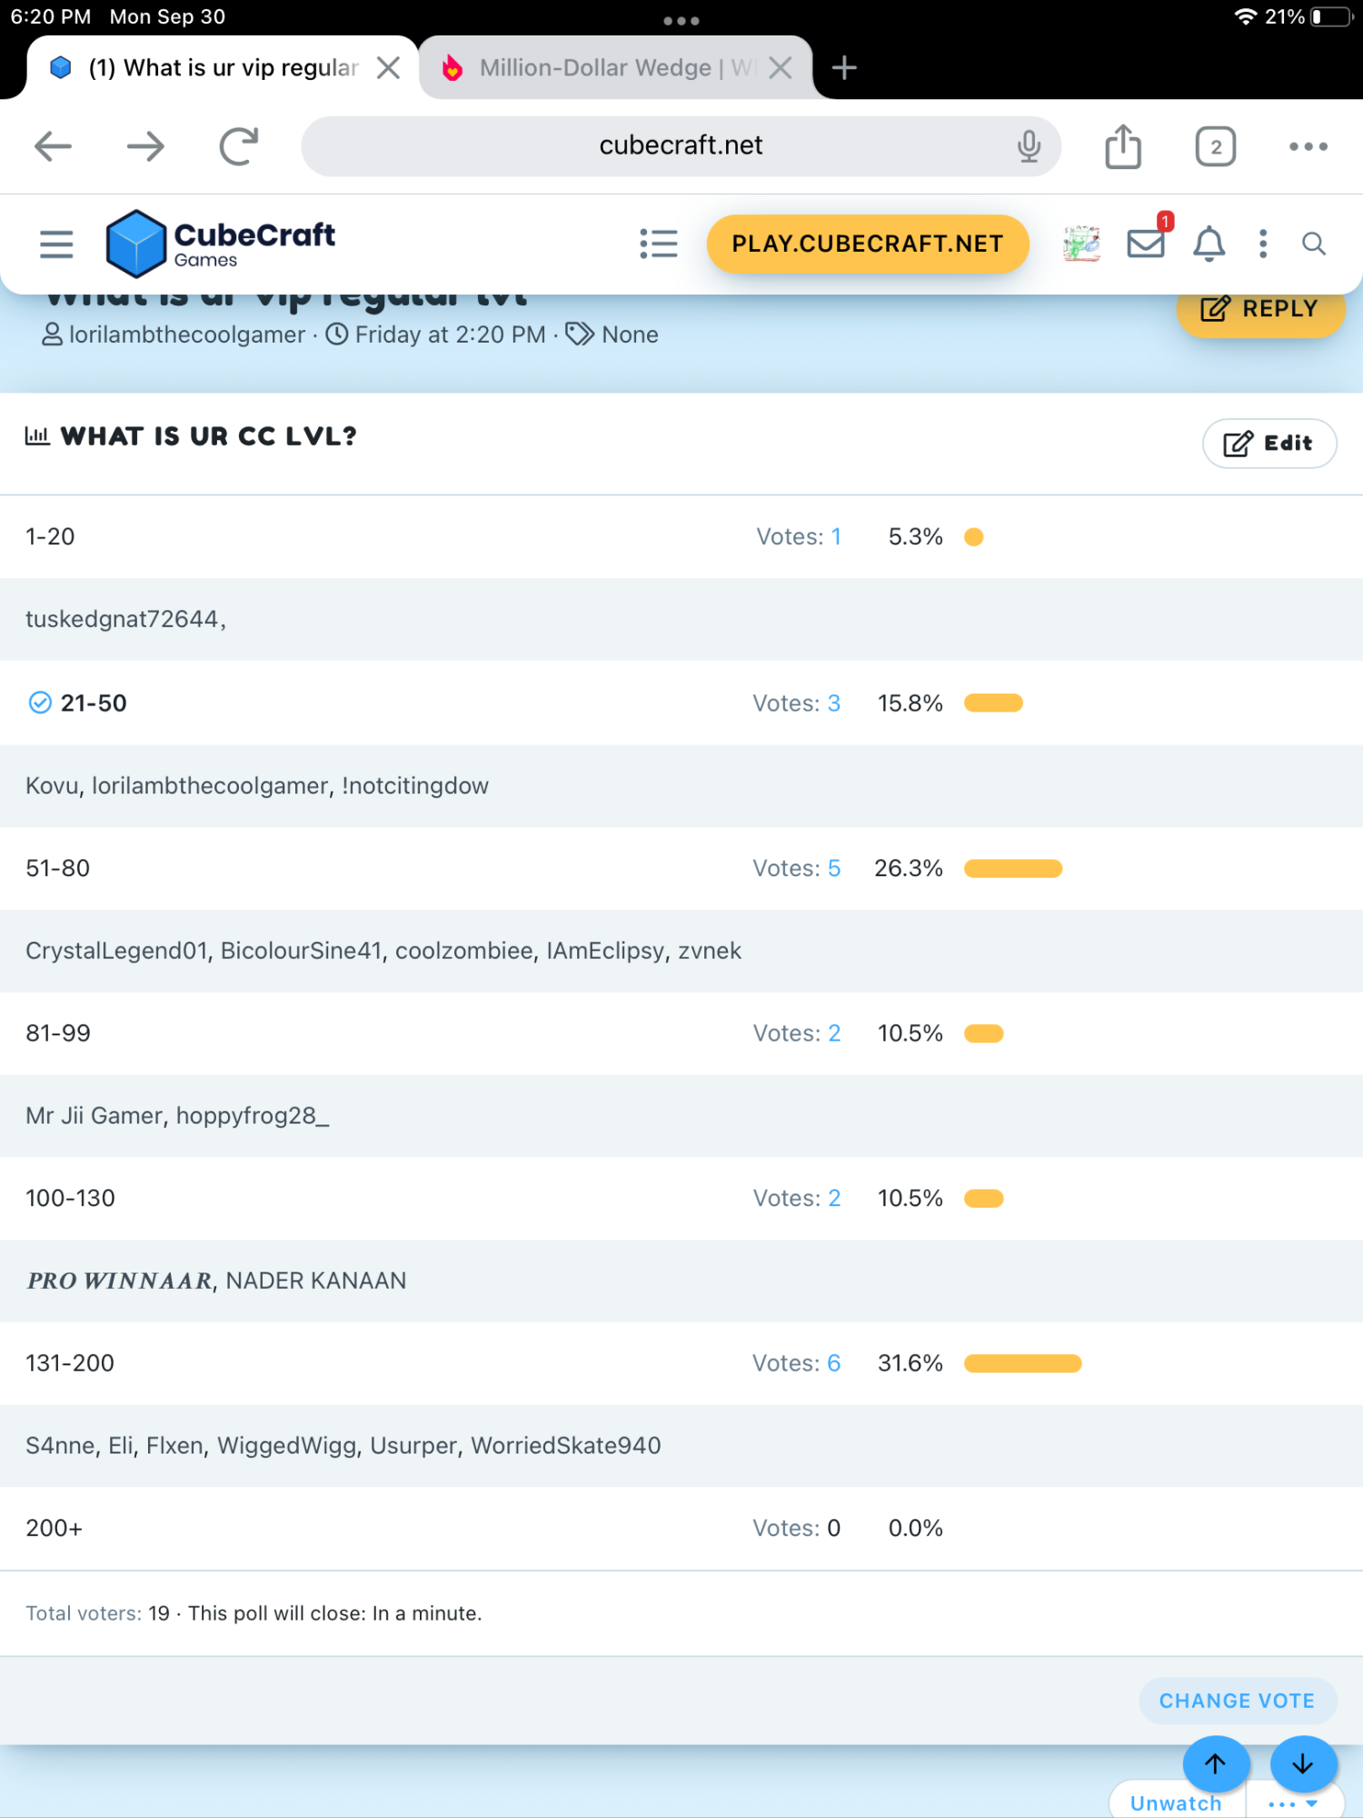Open the inbox envelope with notification
The width and height of the screenshot is (1363, 1818).
[1147, 243]
